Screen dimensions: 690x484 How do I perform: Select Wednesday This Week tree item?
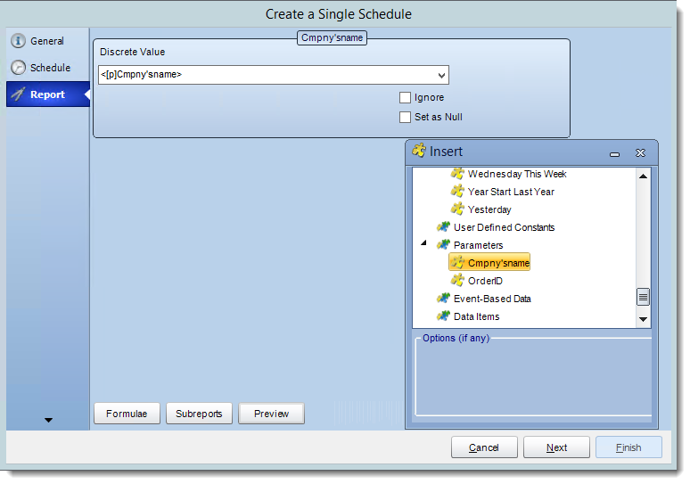pyautogui.click(x=517, y=174)
